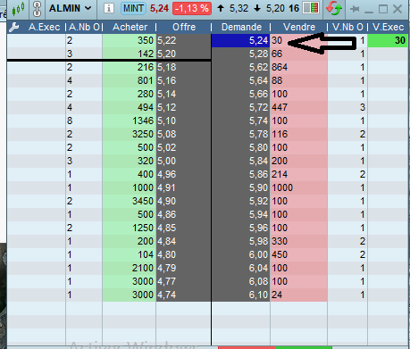Click the 5,20 daily low in header
The width and height of the screenshot is (410, 349).
[275, 8]
